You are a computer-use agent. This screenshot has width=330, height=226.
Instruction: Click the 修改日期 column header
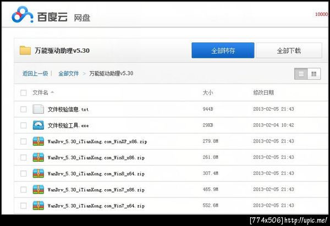[x=263, y=92]
